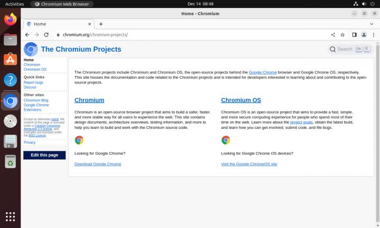The width and height of the screenshot is (380, 228).
Task: Open sidebar Chromium link
Action: coord(32,65)
